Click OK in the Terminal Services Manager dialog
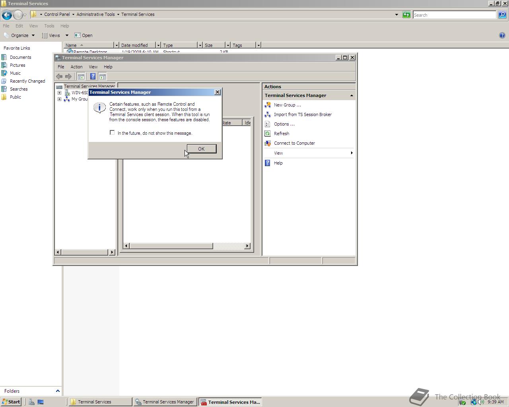The height and width of the screenshot is (407, 509). 201,149
